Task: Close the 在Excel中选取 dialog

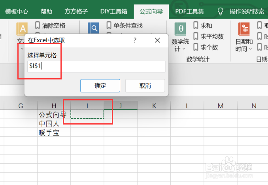Action: pos(157,40)
